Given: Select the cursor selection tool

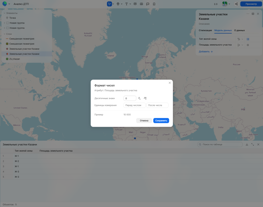Looking at the screenshot, I should click(109, 4).
